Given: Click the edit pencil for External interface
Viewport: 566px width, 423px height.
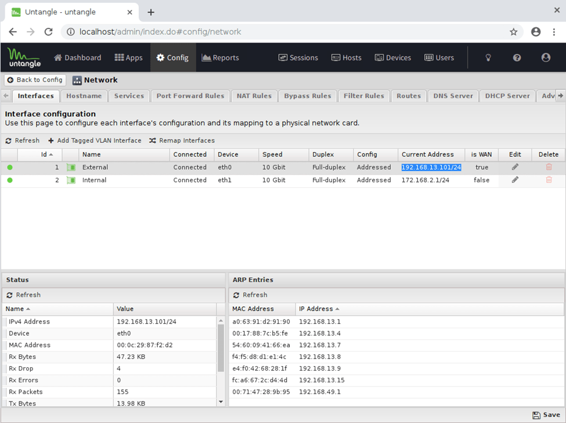Looking at the screenshot, I should click(x=515, y=167).
